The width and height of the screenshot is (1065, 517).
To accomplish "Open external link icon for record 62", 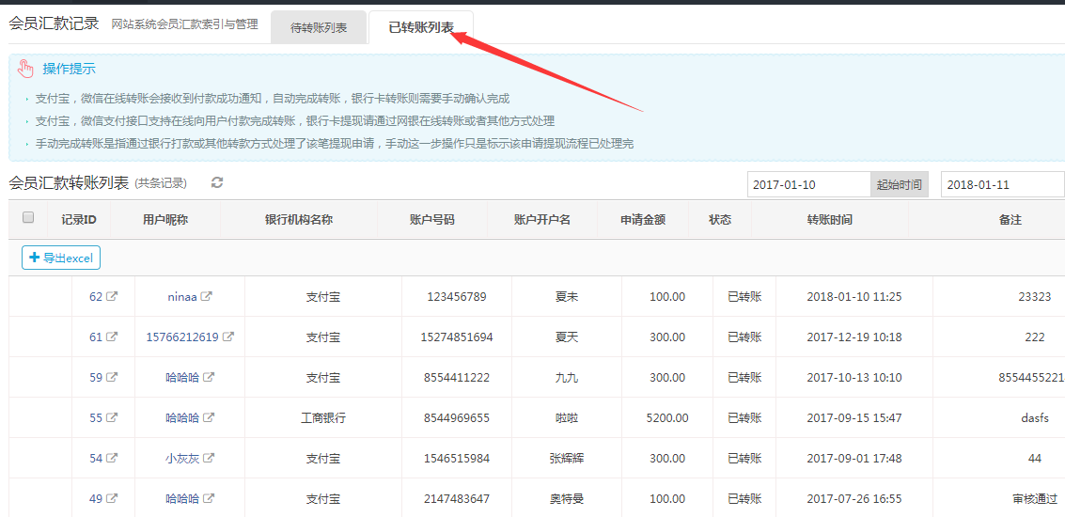I will [112, 297].
